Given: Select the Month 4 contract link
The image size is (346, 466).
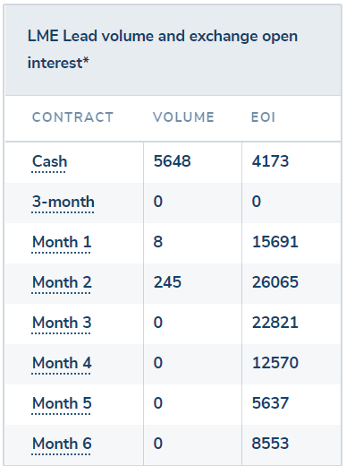Looking at the screenshot, I should 62,363.
